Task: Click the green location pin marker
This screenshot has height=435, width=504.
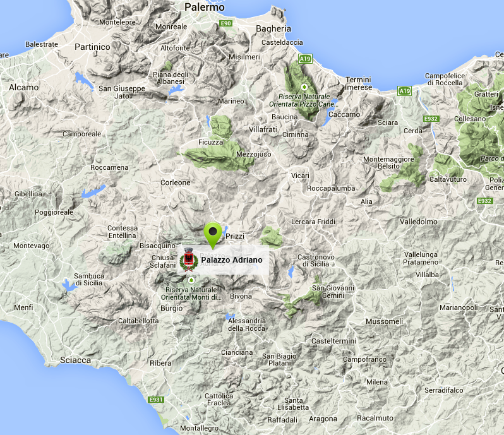Action: tap(213, 235)
